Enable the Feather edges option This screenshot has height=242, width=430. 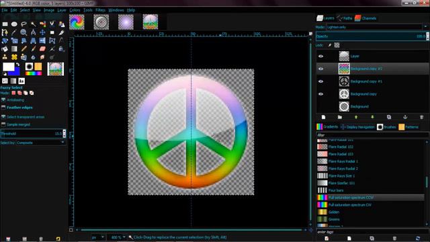point(3,108)
